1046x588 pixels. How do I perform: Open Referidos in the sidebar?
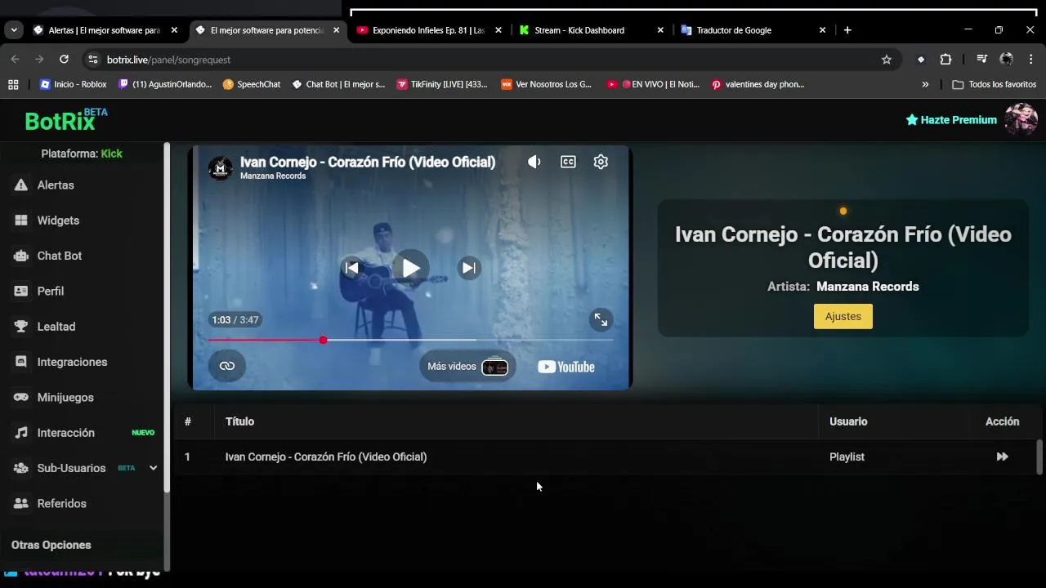tap(61, 503)
